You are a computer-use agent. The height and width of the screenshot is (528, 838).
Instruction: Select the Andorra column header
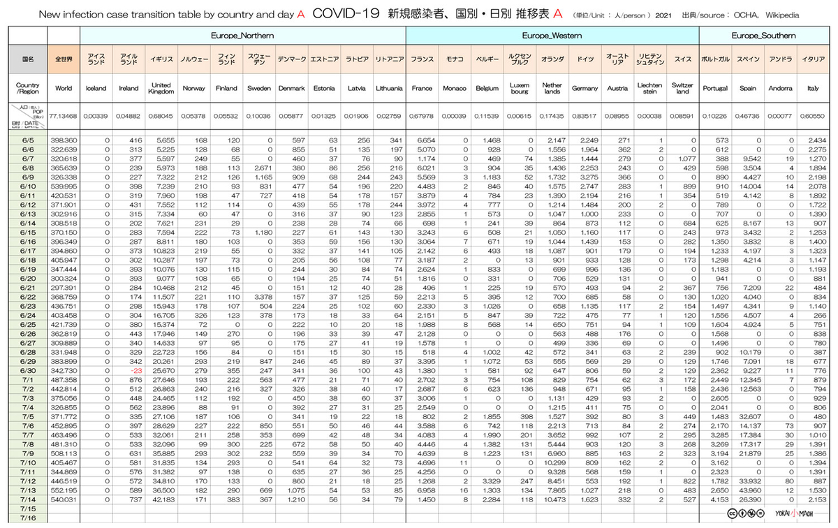(780, 89)
